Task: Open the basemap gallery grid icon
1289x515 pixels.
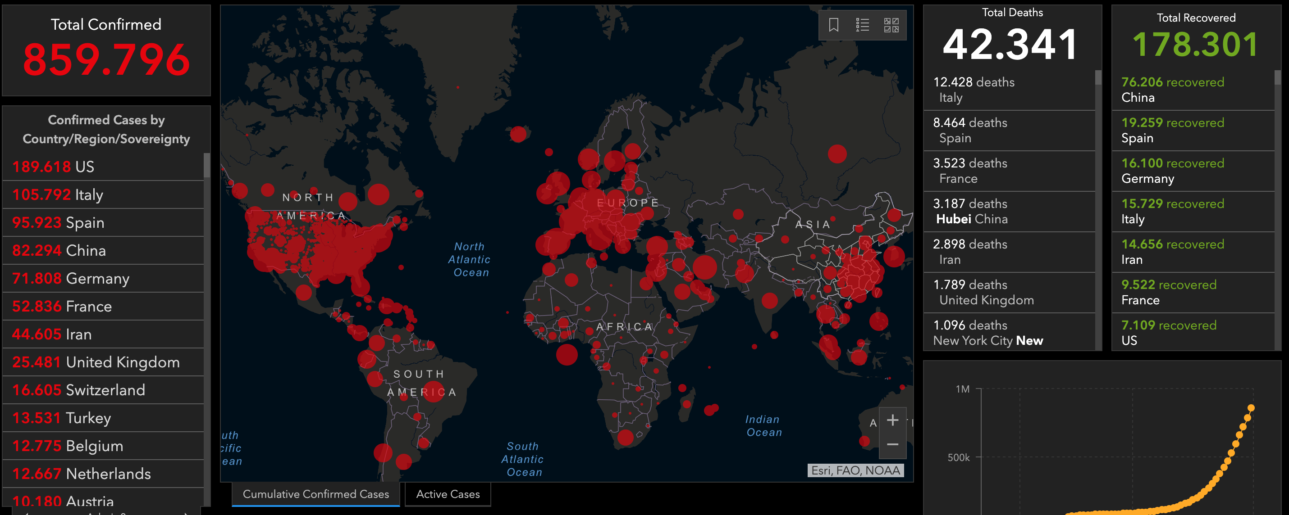Action: pos(891,25)
